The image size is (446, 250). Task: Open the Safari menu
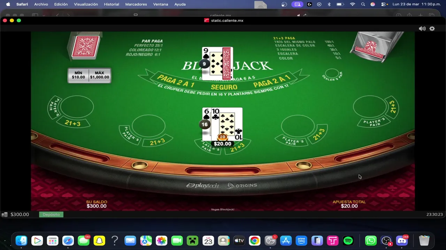click(22, 4)
